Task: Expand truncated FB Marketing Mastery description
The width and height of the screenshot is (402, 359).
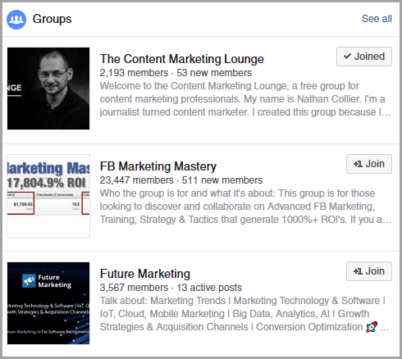Action: 385,220
